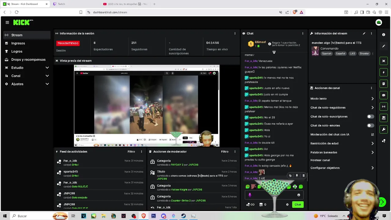Click the pin message icon on the hovered chat message
391x220 pixels.
point(297,176)
